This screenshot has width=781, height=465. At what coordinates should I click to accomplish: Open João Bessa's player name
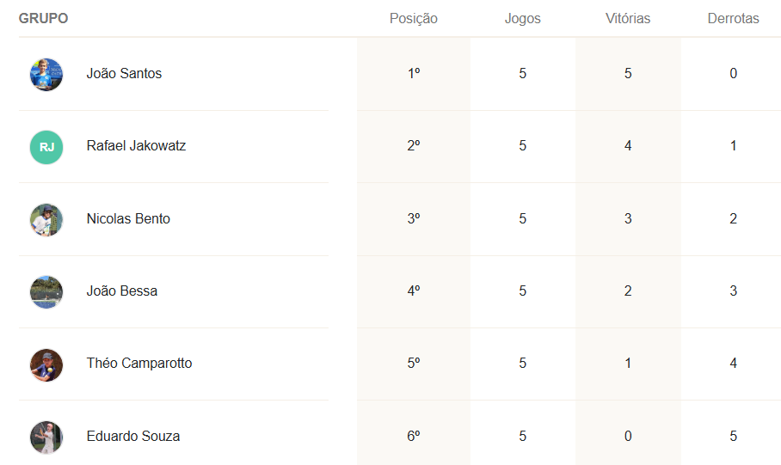click(122, 291)
